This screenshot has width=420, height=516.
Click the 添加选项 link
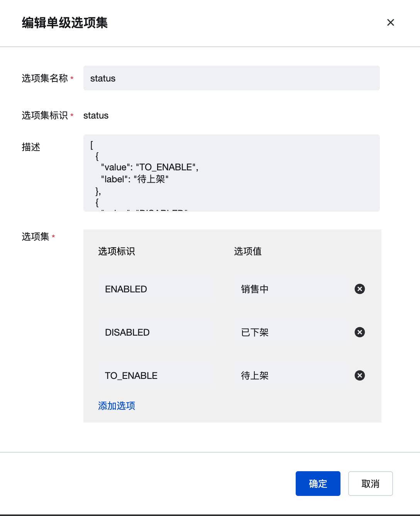[x=117, y=406]
